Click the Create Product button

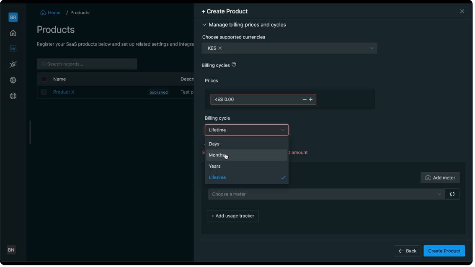pyautogui.click(x=444, y=251)
